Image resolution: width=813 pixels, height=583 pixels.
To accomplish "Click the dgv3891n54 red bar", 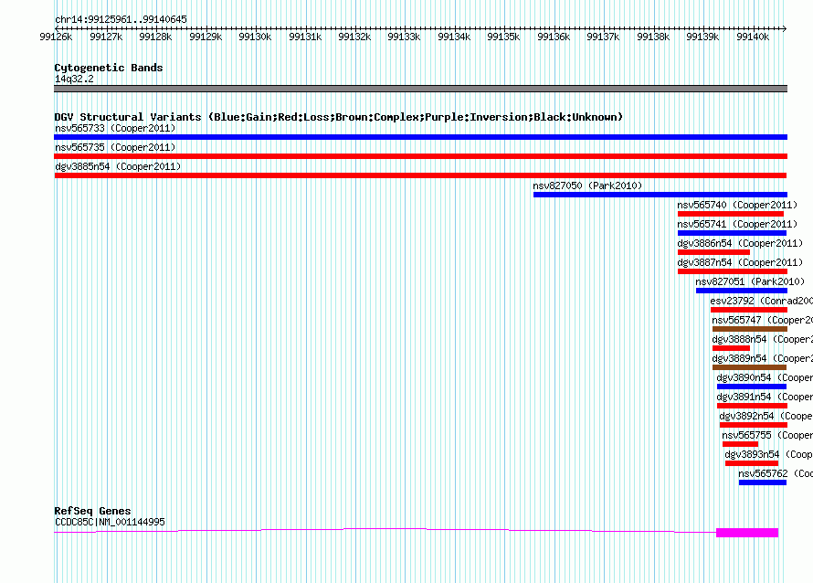I will coord(753,406).
